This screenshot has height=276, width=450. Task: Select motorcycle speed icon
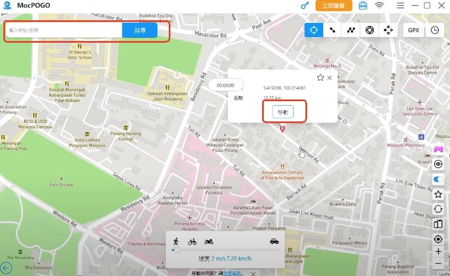click(209, 242)
